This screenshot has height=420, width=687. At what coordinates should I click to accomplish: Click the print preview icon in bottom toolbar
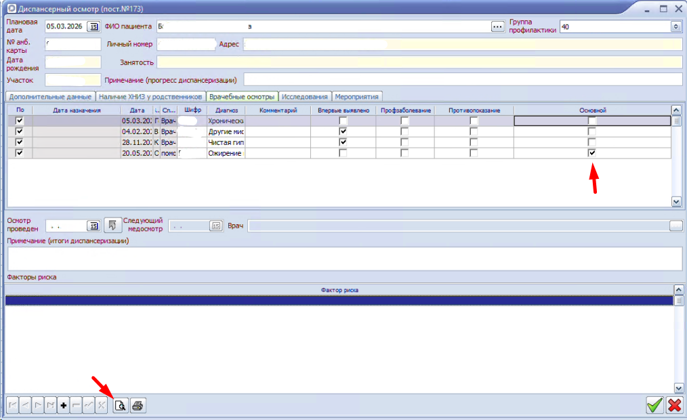coord(119,405)
